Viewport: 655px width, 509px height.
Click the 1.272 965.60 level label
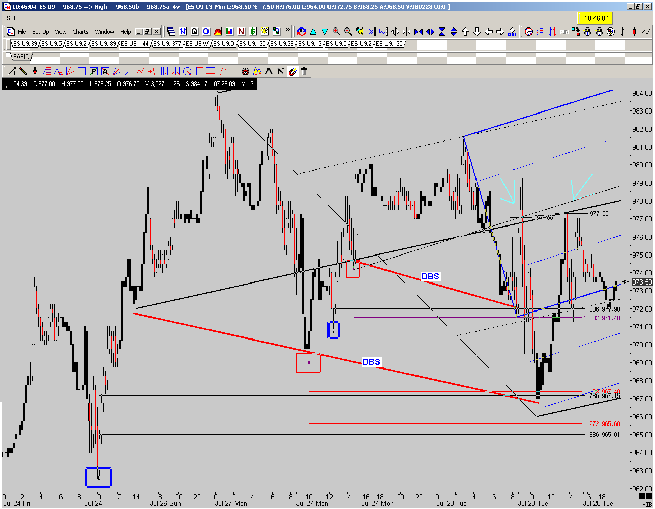(x=602, y=423)
